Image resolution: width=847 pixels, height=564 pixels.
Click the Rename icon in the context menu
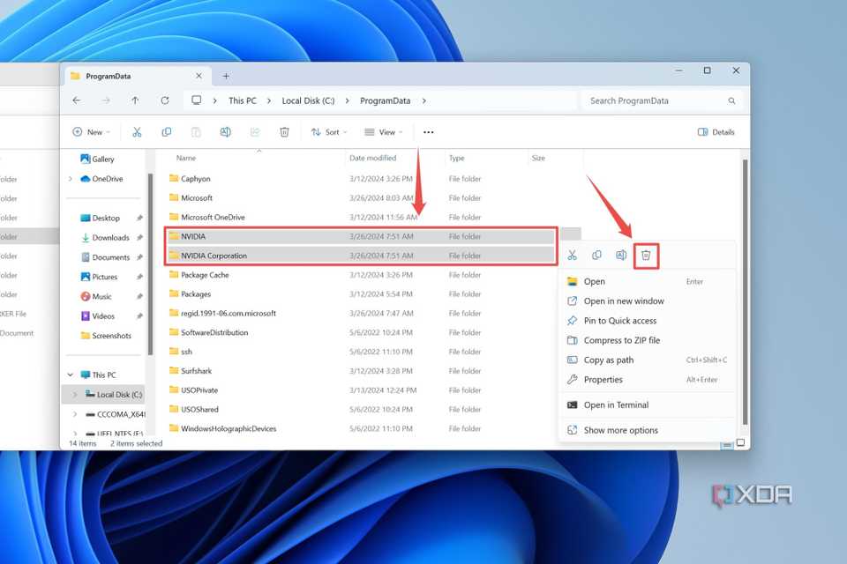coord(621,256)
